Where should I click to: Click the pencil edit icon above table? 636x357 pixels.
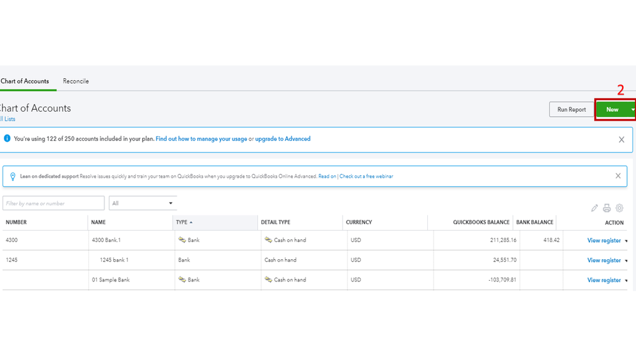(x=595, y=208)
